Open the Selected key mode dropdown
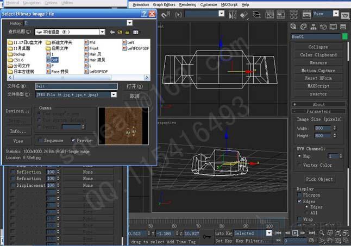351x246 pixels. [x=269, y=233]
